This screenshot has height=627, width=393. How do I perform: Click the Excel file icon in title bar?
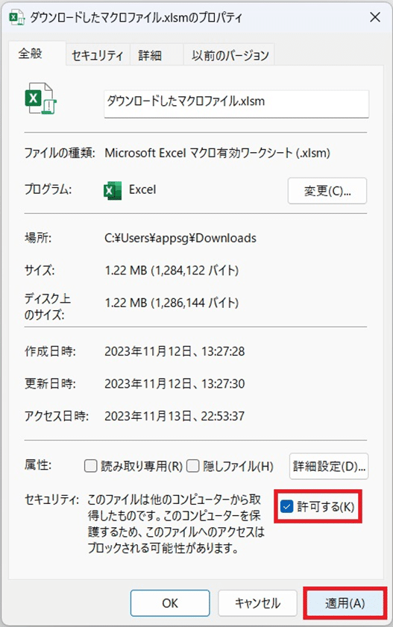(16, 18)
